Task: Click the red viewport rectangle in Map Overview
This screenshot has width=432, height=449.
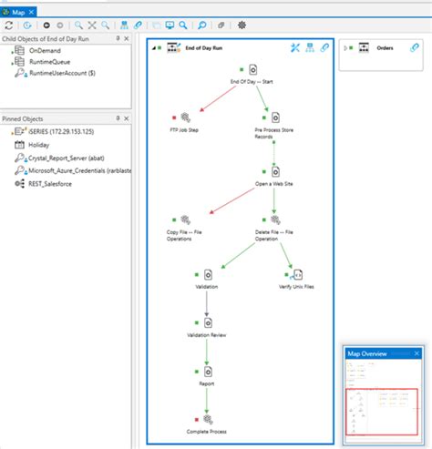Action: coord(382,412)
